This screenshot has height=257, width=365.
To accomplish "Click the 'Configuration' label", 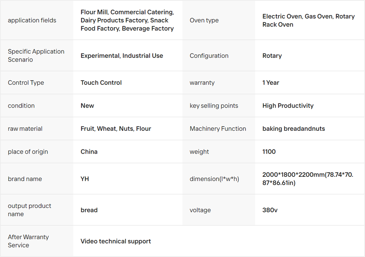I will pos(209,56).
